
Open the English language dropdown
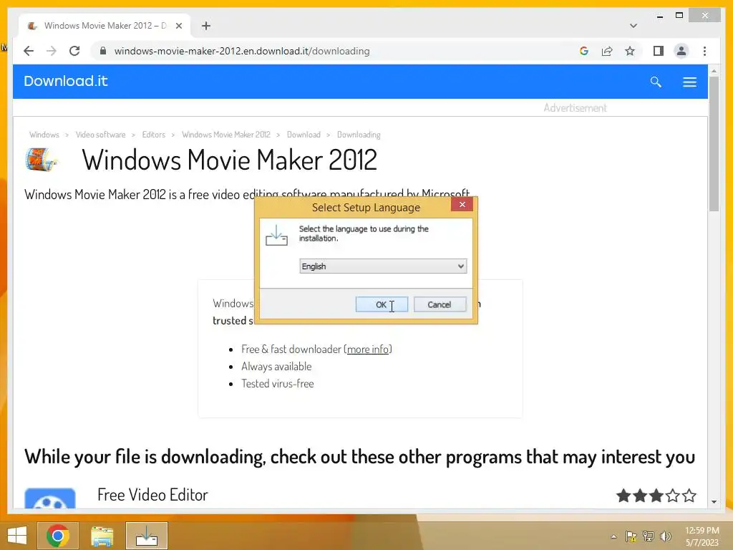(383, 266)
